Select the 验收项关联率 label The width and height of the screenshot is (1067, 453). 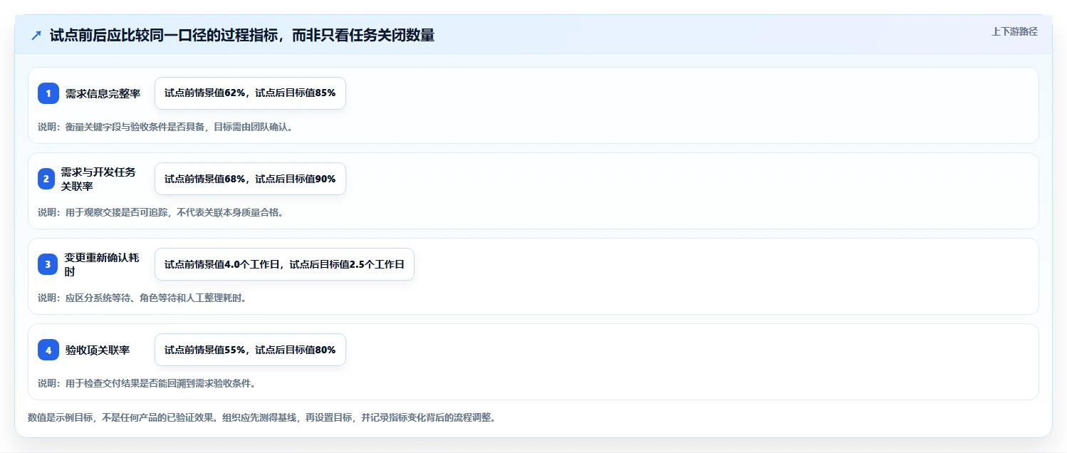[x=98, y=350]
